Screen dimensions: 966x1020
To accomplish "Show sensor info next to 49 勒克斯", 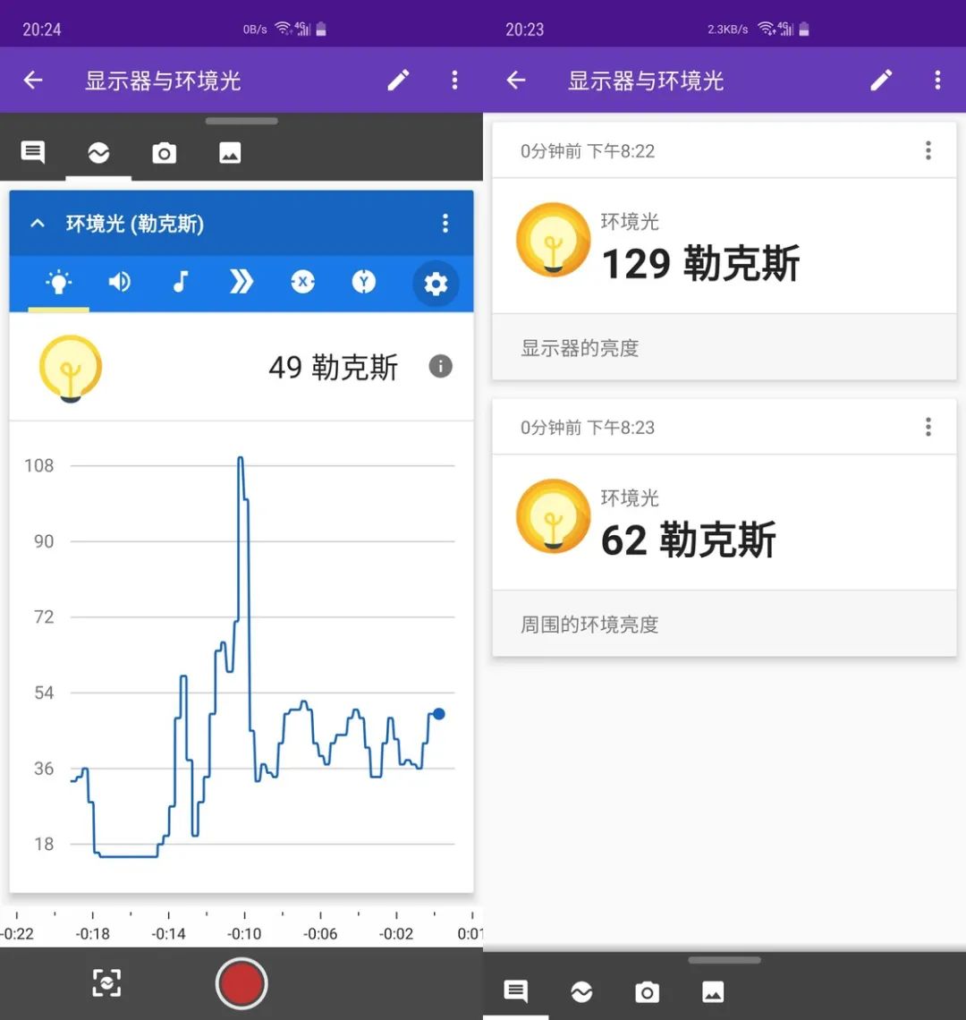I will 440,366.
